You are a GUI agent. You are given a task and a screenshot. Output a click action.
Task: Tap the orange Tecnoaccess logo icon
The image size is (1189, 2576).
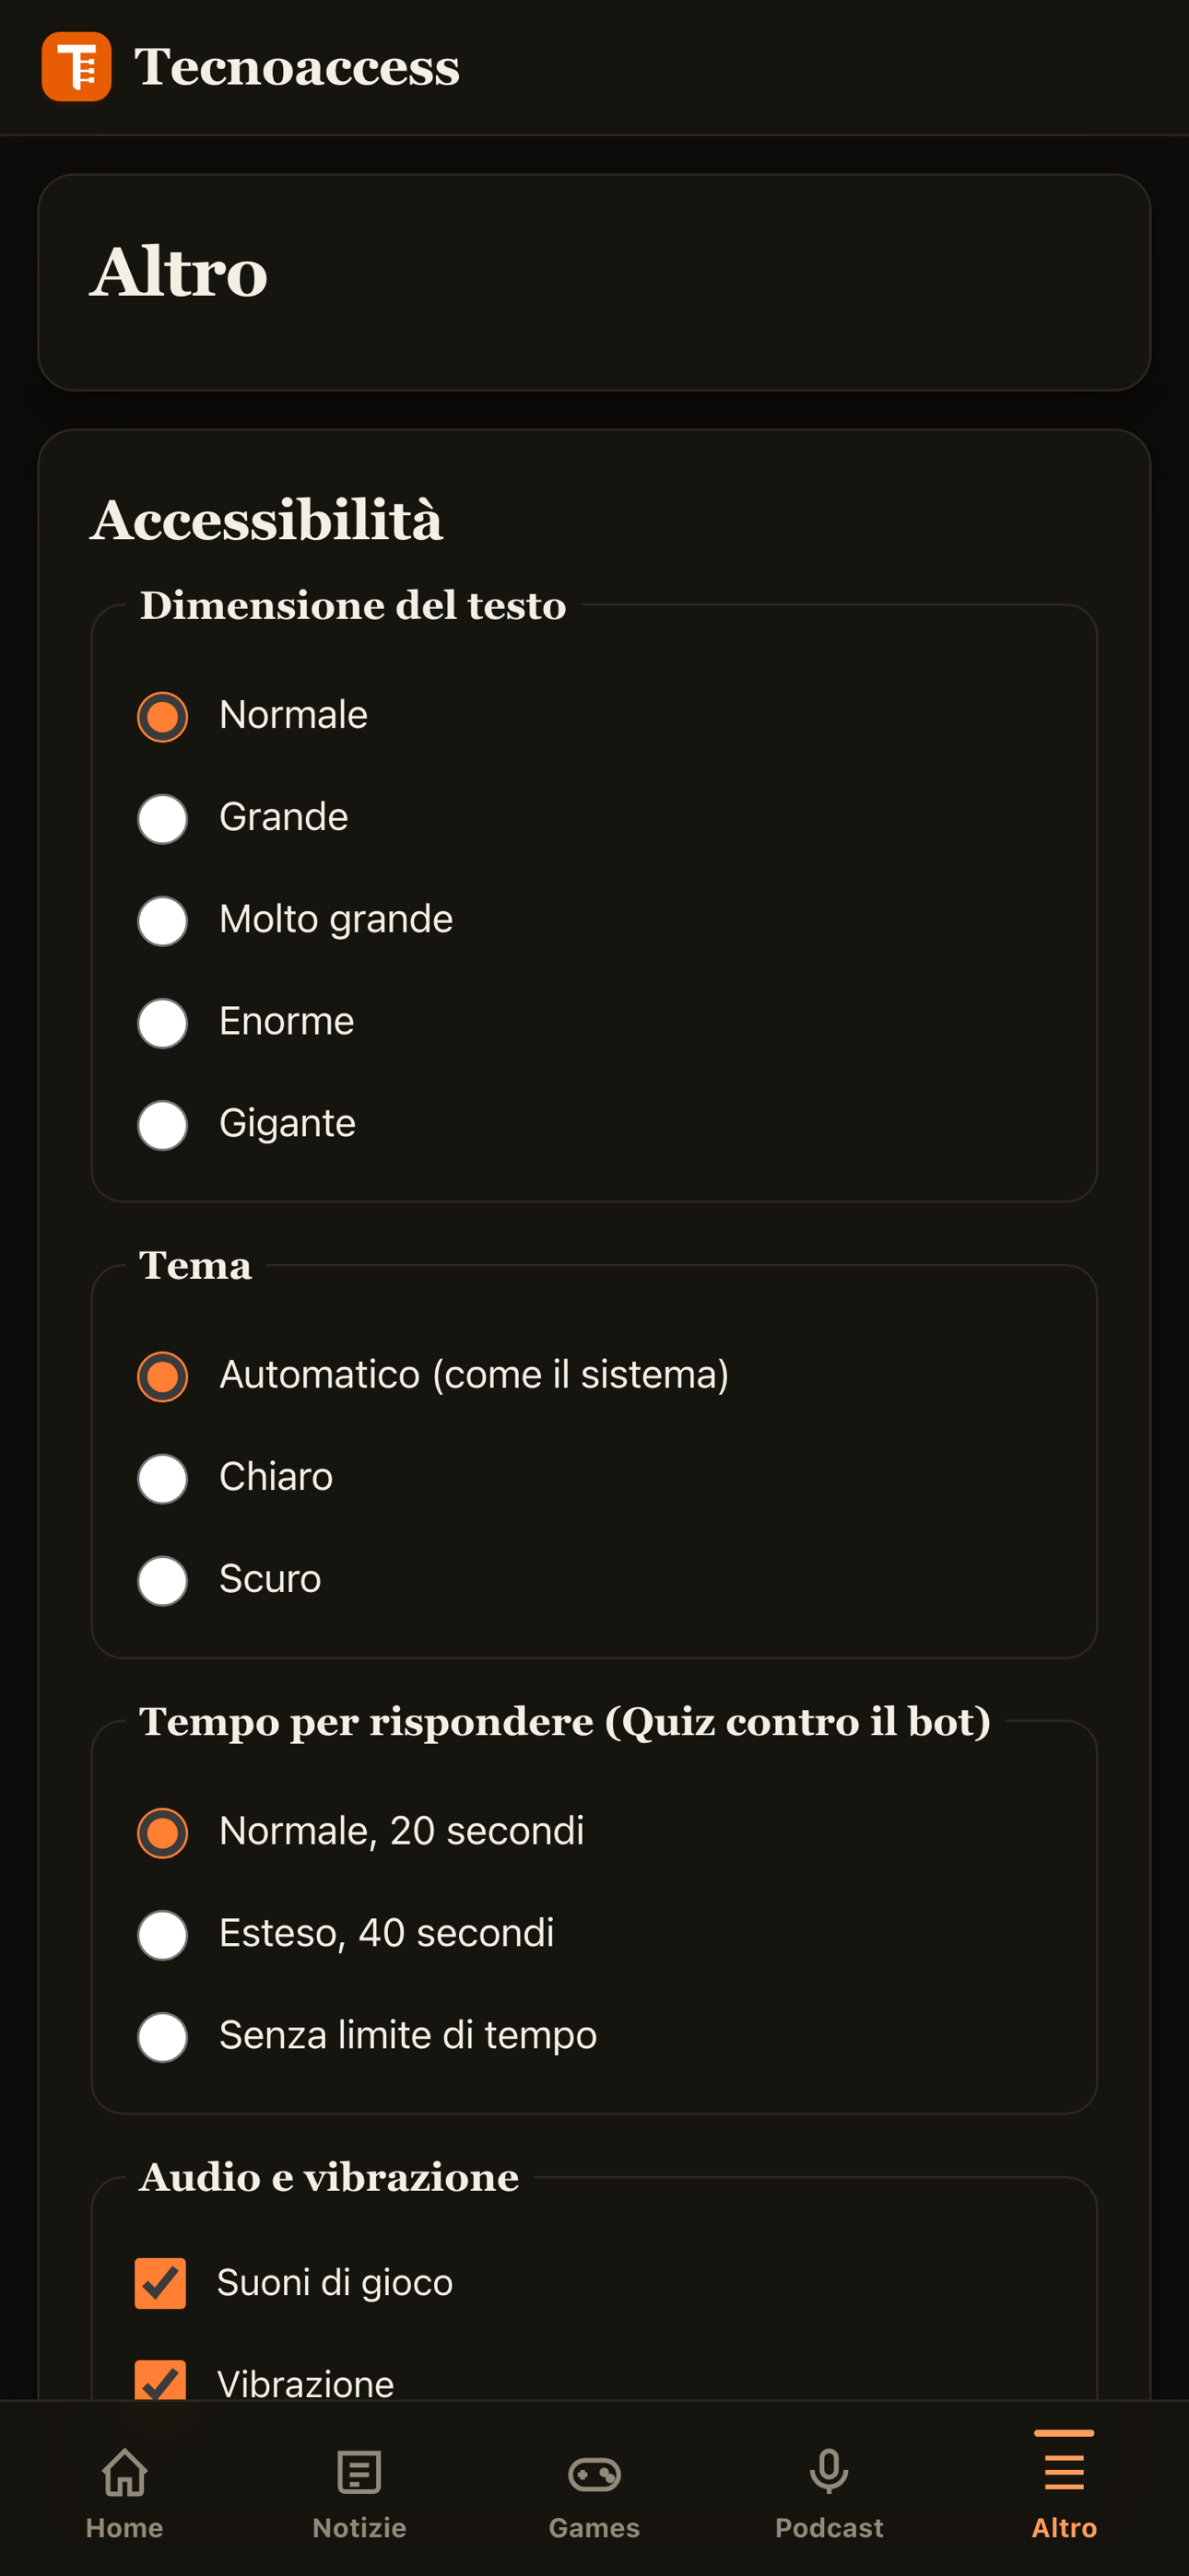(77, 67)
